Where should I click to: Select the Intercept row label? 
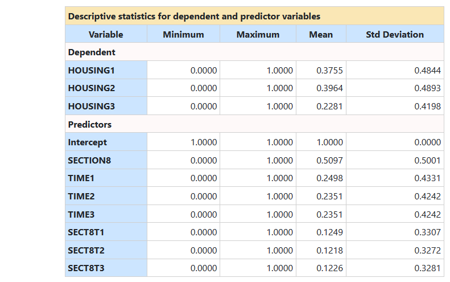88,142
